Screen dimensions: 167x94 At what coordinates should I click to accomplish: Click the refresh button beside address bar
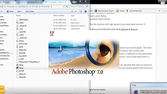click(67, 7)
